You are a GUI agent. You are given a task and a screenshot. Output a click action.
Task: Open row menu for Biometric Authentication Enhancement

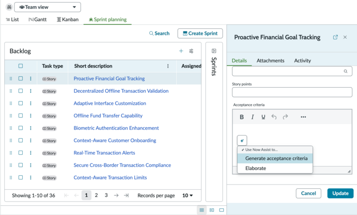point(30,128)
